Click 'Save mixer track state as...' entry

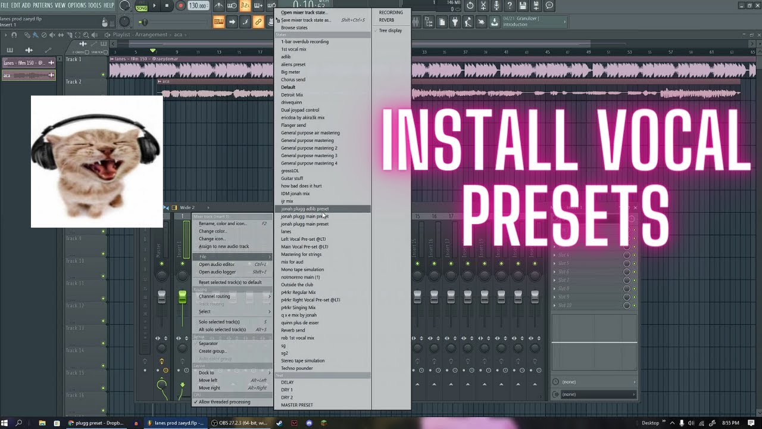pyautogui.click(x=322, y=20)
